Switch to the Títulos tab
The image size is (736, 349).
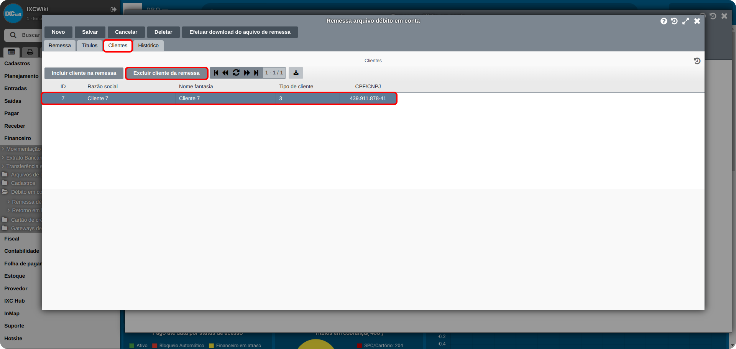[90, 46]
